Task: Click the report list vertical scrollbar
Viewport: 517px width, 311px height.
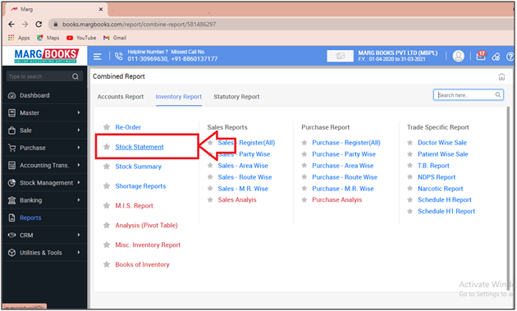Action: [x=508, y=198]
